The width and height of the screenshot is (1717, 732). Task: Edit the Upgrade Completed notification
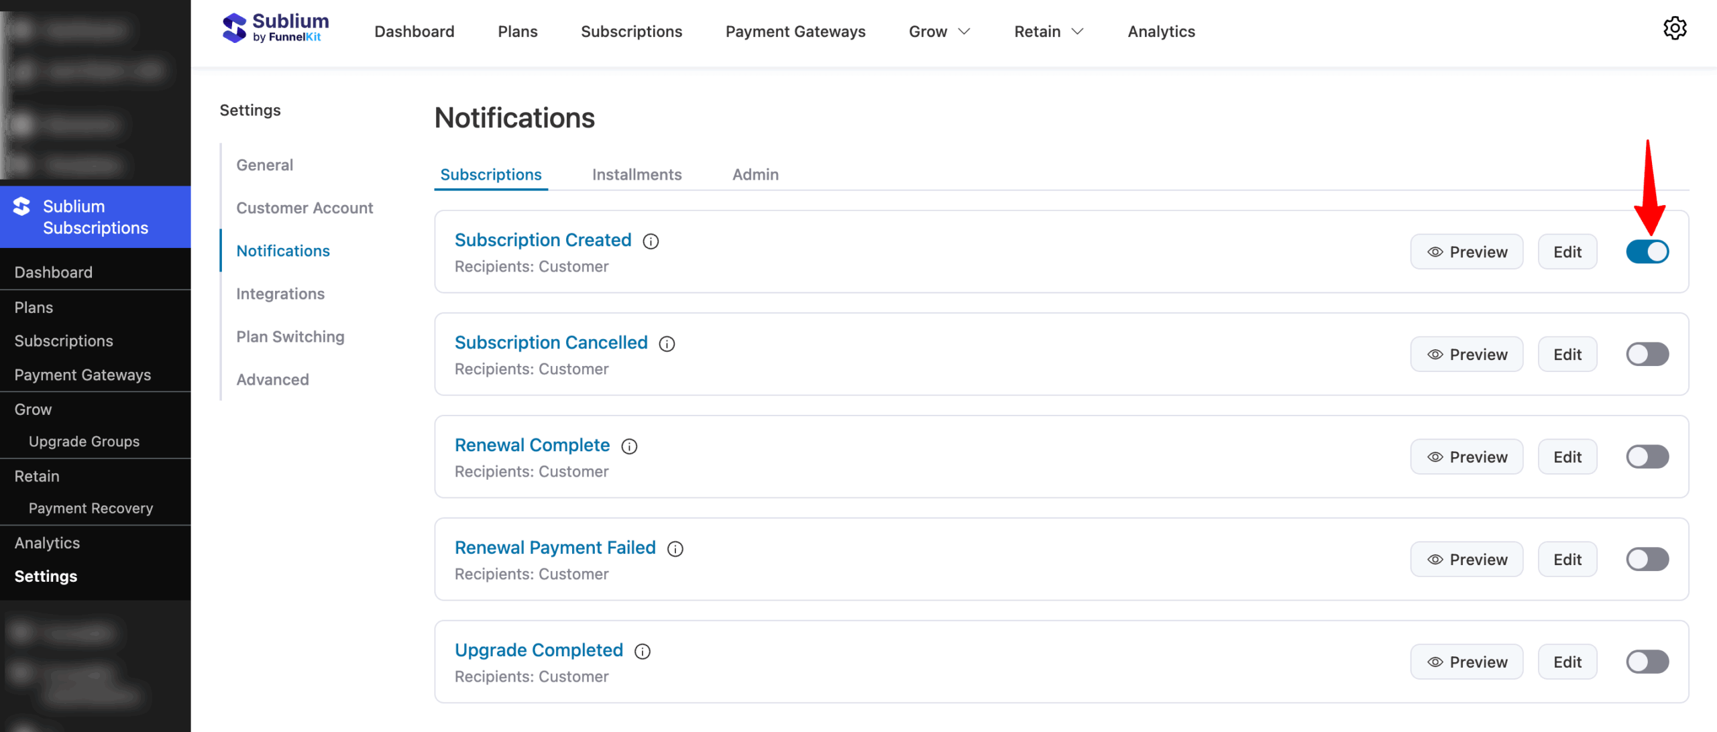coord(1567,662)
